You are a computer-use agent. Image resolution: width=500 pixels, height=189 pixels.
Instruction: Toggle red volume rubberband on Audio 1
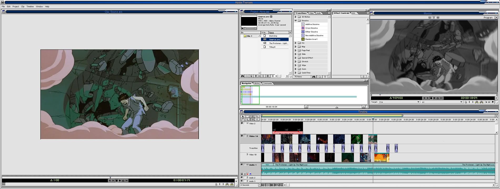tap(248, 174)
